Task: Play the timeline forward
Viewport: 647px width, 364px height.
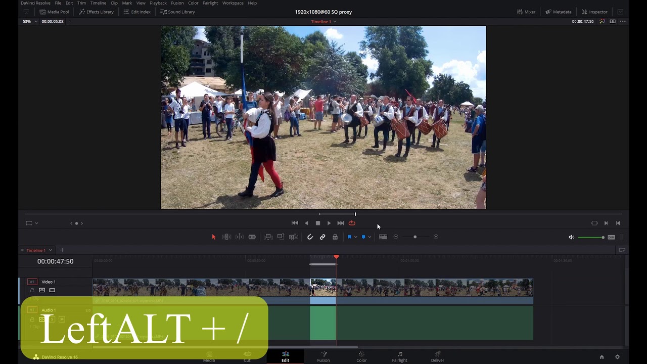Action: pos(329,223)
